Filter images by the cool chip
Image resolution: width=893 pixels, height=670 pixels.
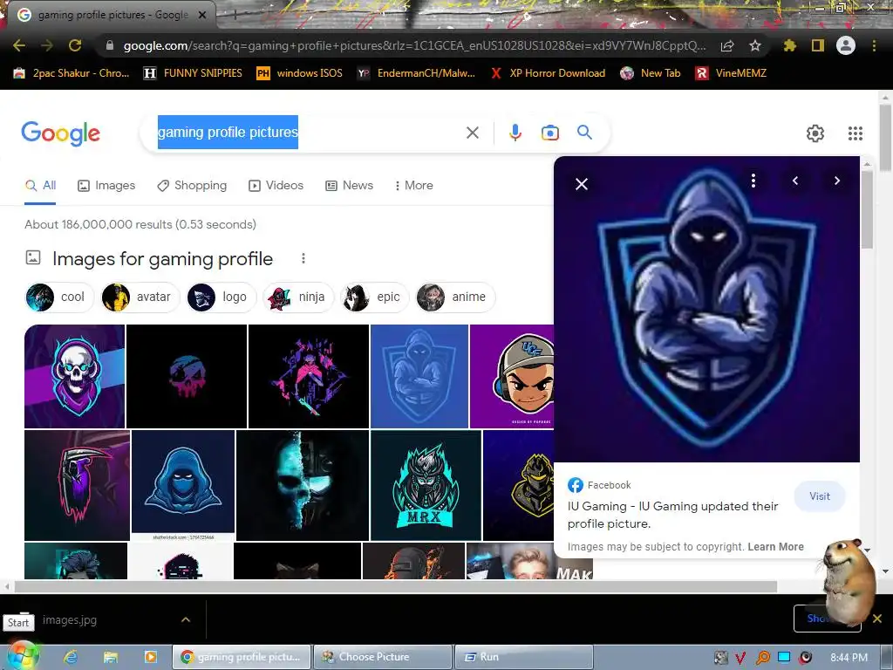(x=58, y=297)
